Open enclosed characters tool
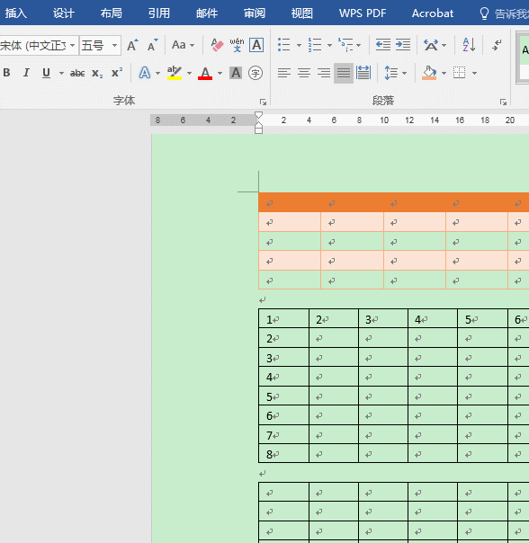The image size is (529, 543). (x=256, y=73)
